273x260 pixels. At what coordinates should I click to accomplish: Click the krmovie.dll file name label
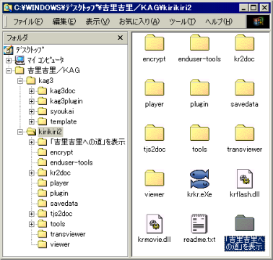pyautogui.click(x=155, y=240)
